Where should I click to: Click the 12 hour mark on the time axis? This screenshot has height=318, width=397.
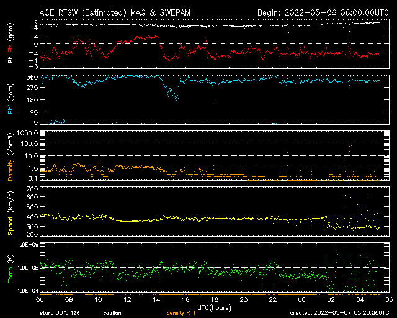pyautogui.click(x=127, y=299)
